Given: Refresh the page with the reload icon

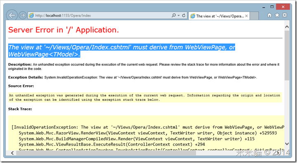Looking at the screenshot, I should [184, 16].
